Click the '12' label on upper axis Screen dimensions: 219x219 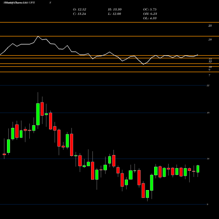pyautogui.click(x=210, y=62)
